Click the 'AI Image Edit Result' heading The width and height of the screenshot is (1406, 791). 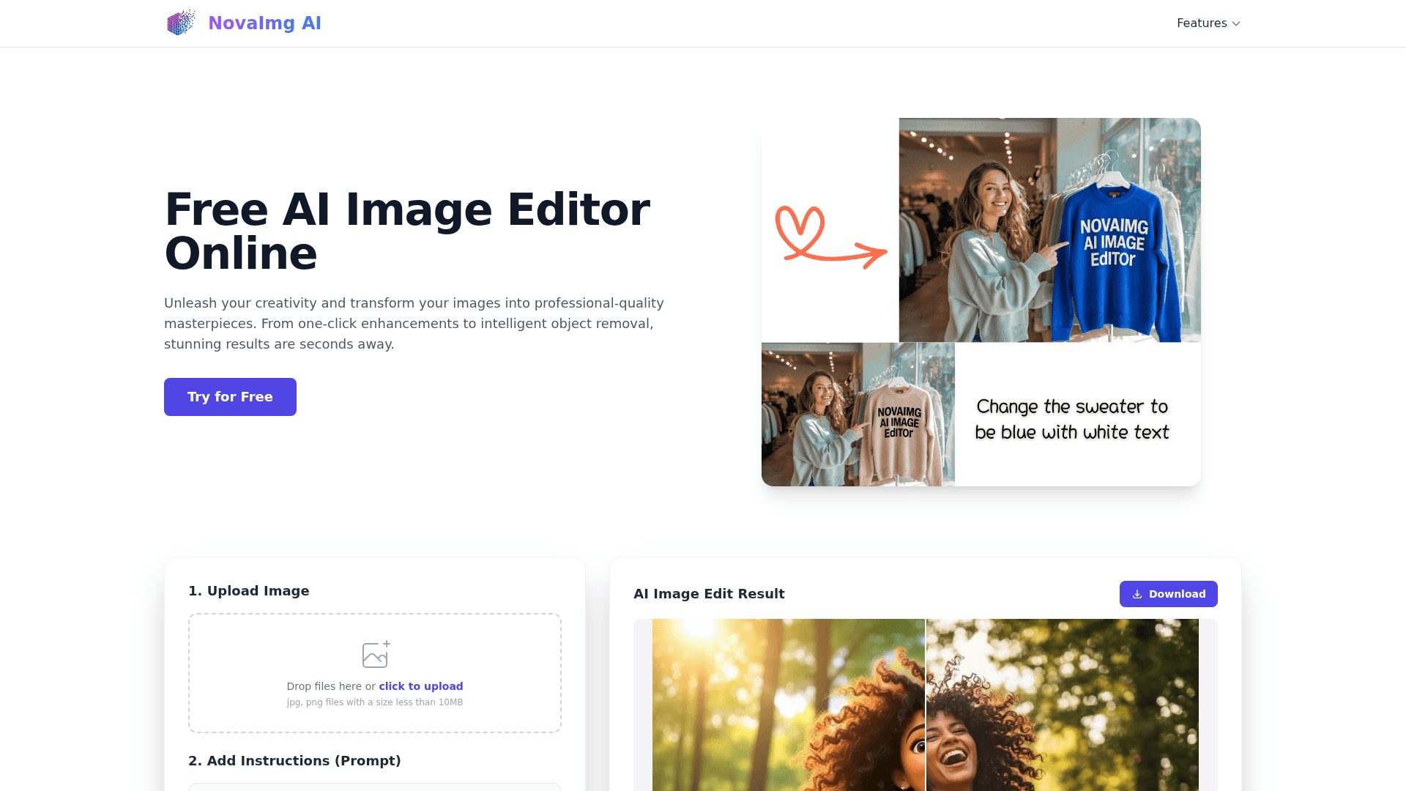708,594
